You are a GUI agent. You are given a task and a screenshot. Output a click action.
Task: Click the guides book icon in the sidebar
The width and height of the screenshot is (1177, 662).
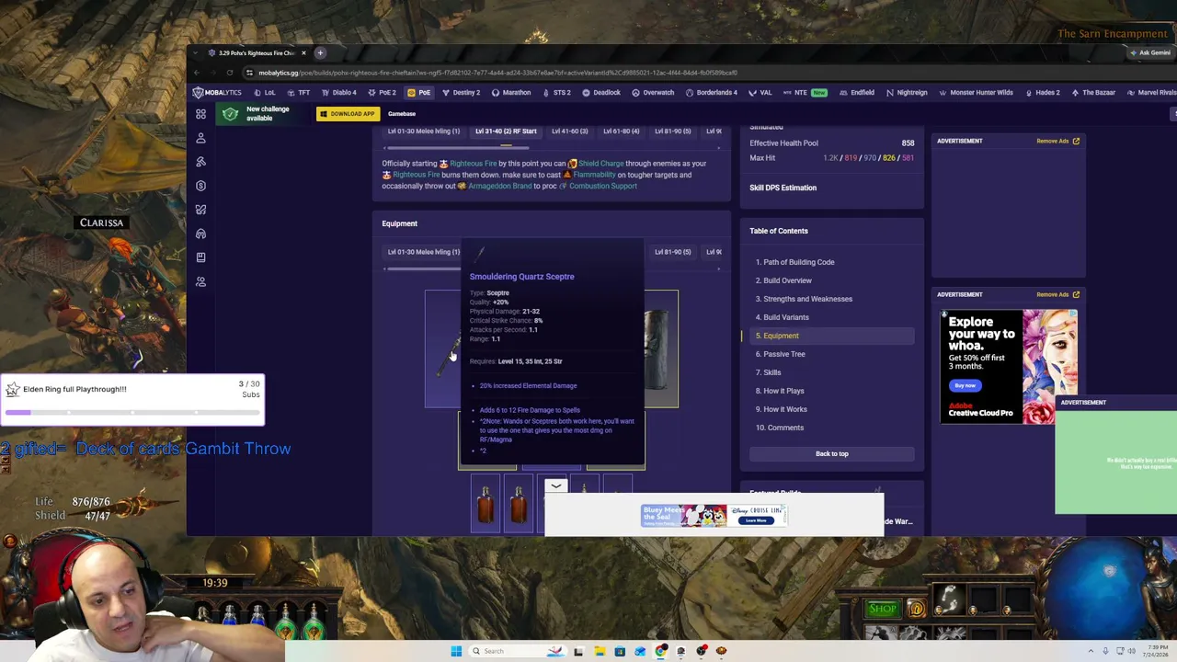200,257
